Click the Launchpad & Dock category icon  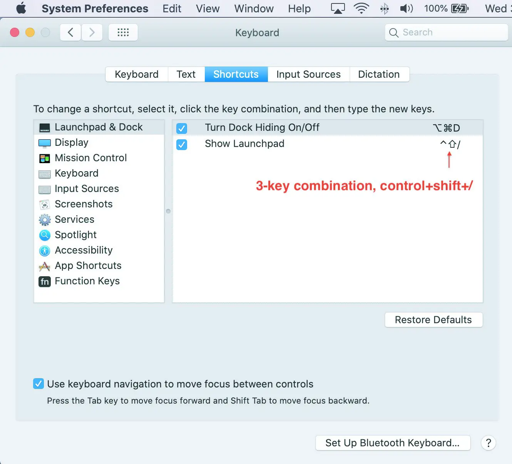point(45,127)
